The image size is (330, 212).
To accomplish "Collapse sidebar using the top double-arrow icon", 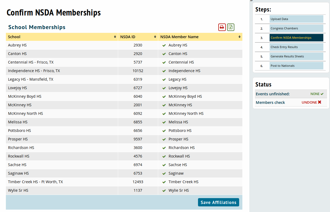I will pyautogui.click(x=251, y=1).
